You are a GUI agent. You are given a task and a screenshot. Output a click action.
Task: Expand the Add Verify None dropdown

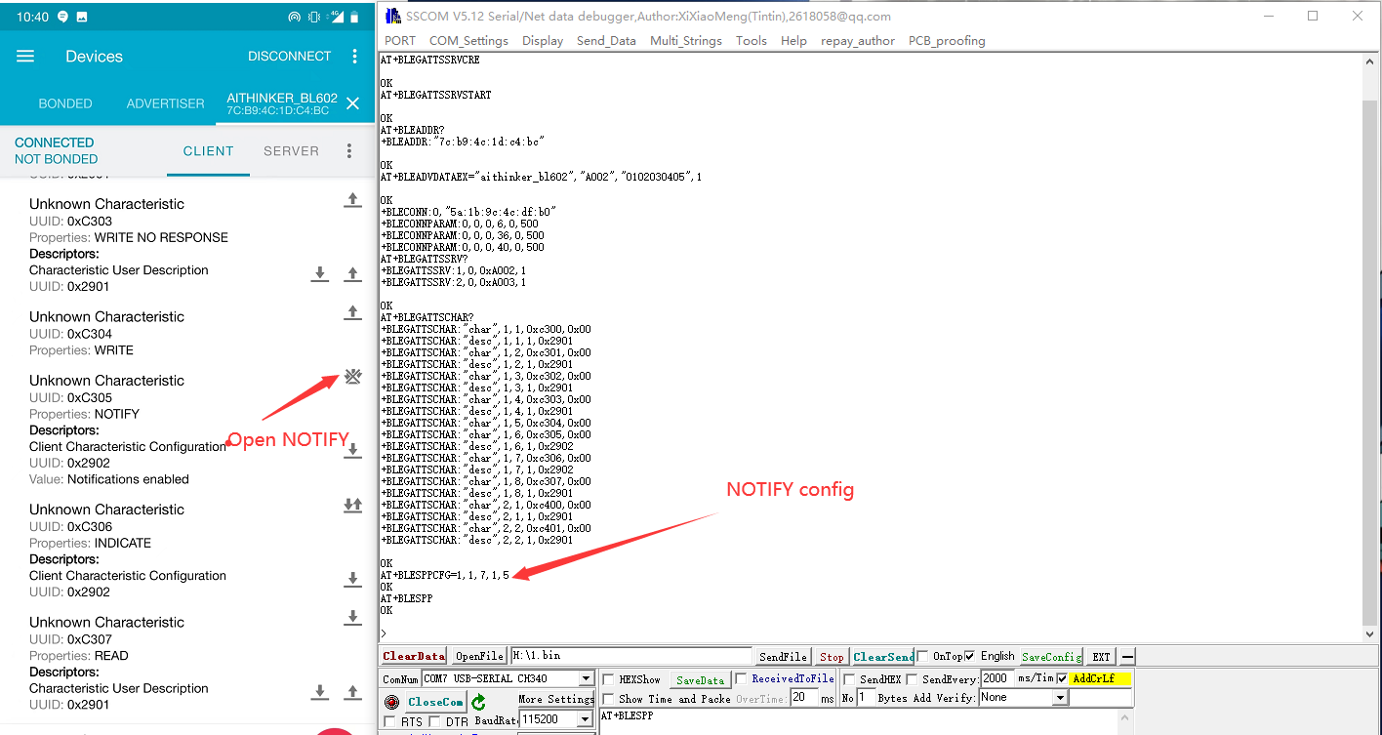point(1060,698)
